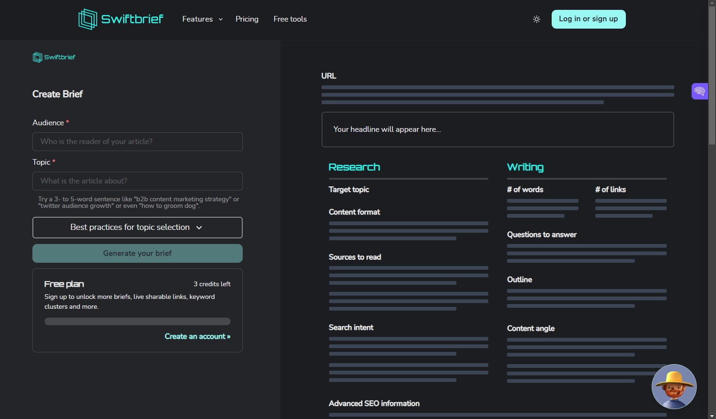Click the Research section heading

(354, 167)
